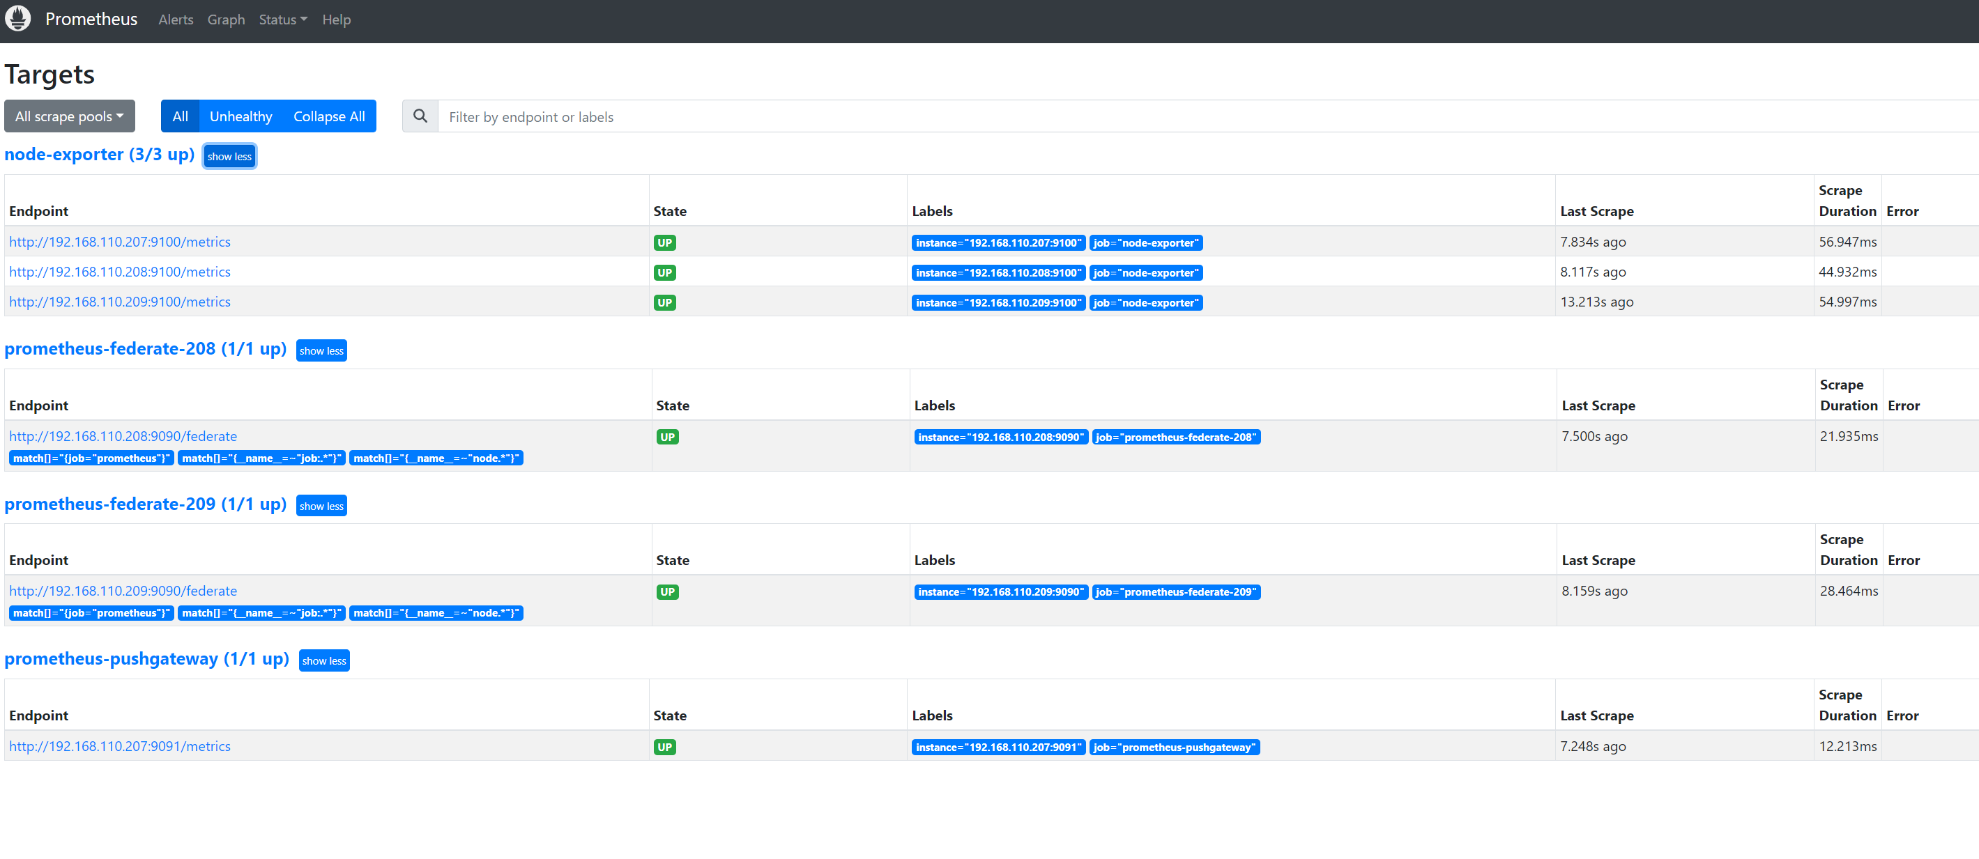
Task: Click the 7.248s ago last scrape value
Action: click(1593, 746)
